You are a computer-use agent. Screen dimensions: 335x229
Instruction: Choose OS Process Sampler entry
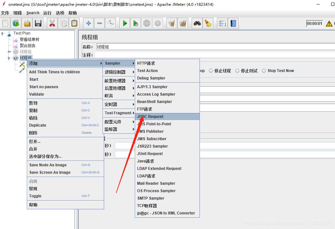[x=167, y=191]
